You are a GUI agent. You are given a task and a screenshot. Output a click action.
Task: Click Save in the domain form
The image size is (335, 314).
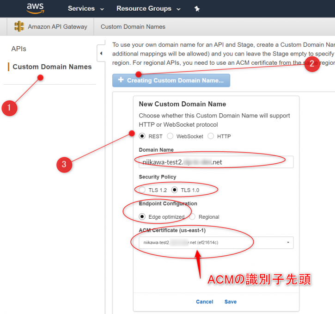(230, 302)
